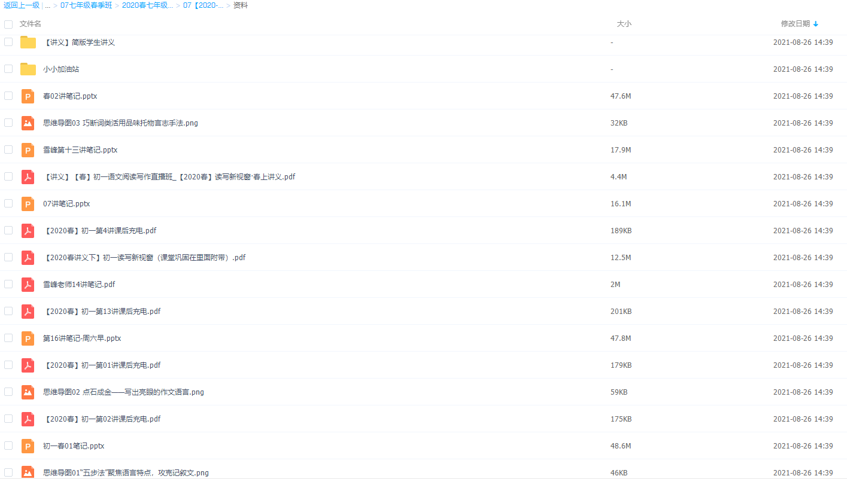The height and width of the screenshot is (479, 847).
Task: Select checkbox for 初一春01笔记.pptx
Action: (x=8, y=446)
